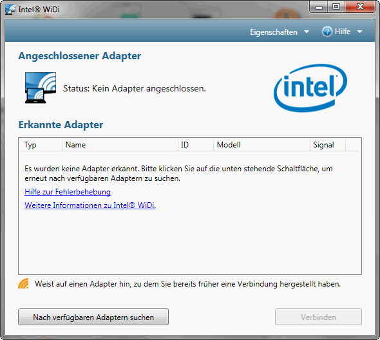Minimize the Intel WiDi window
Screen dimensions: 380x340
pyautogui.click(x=319, y=7)
